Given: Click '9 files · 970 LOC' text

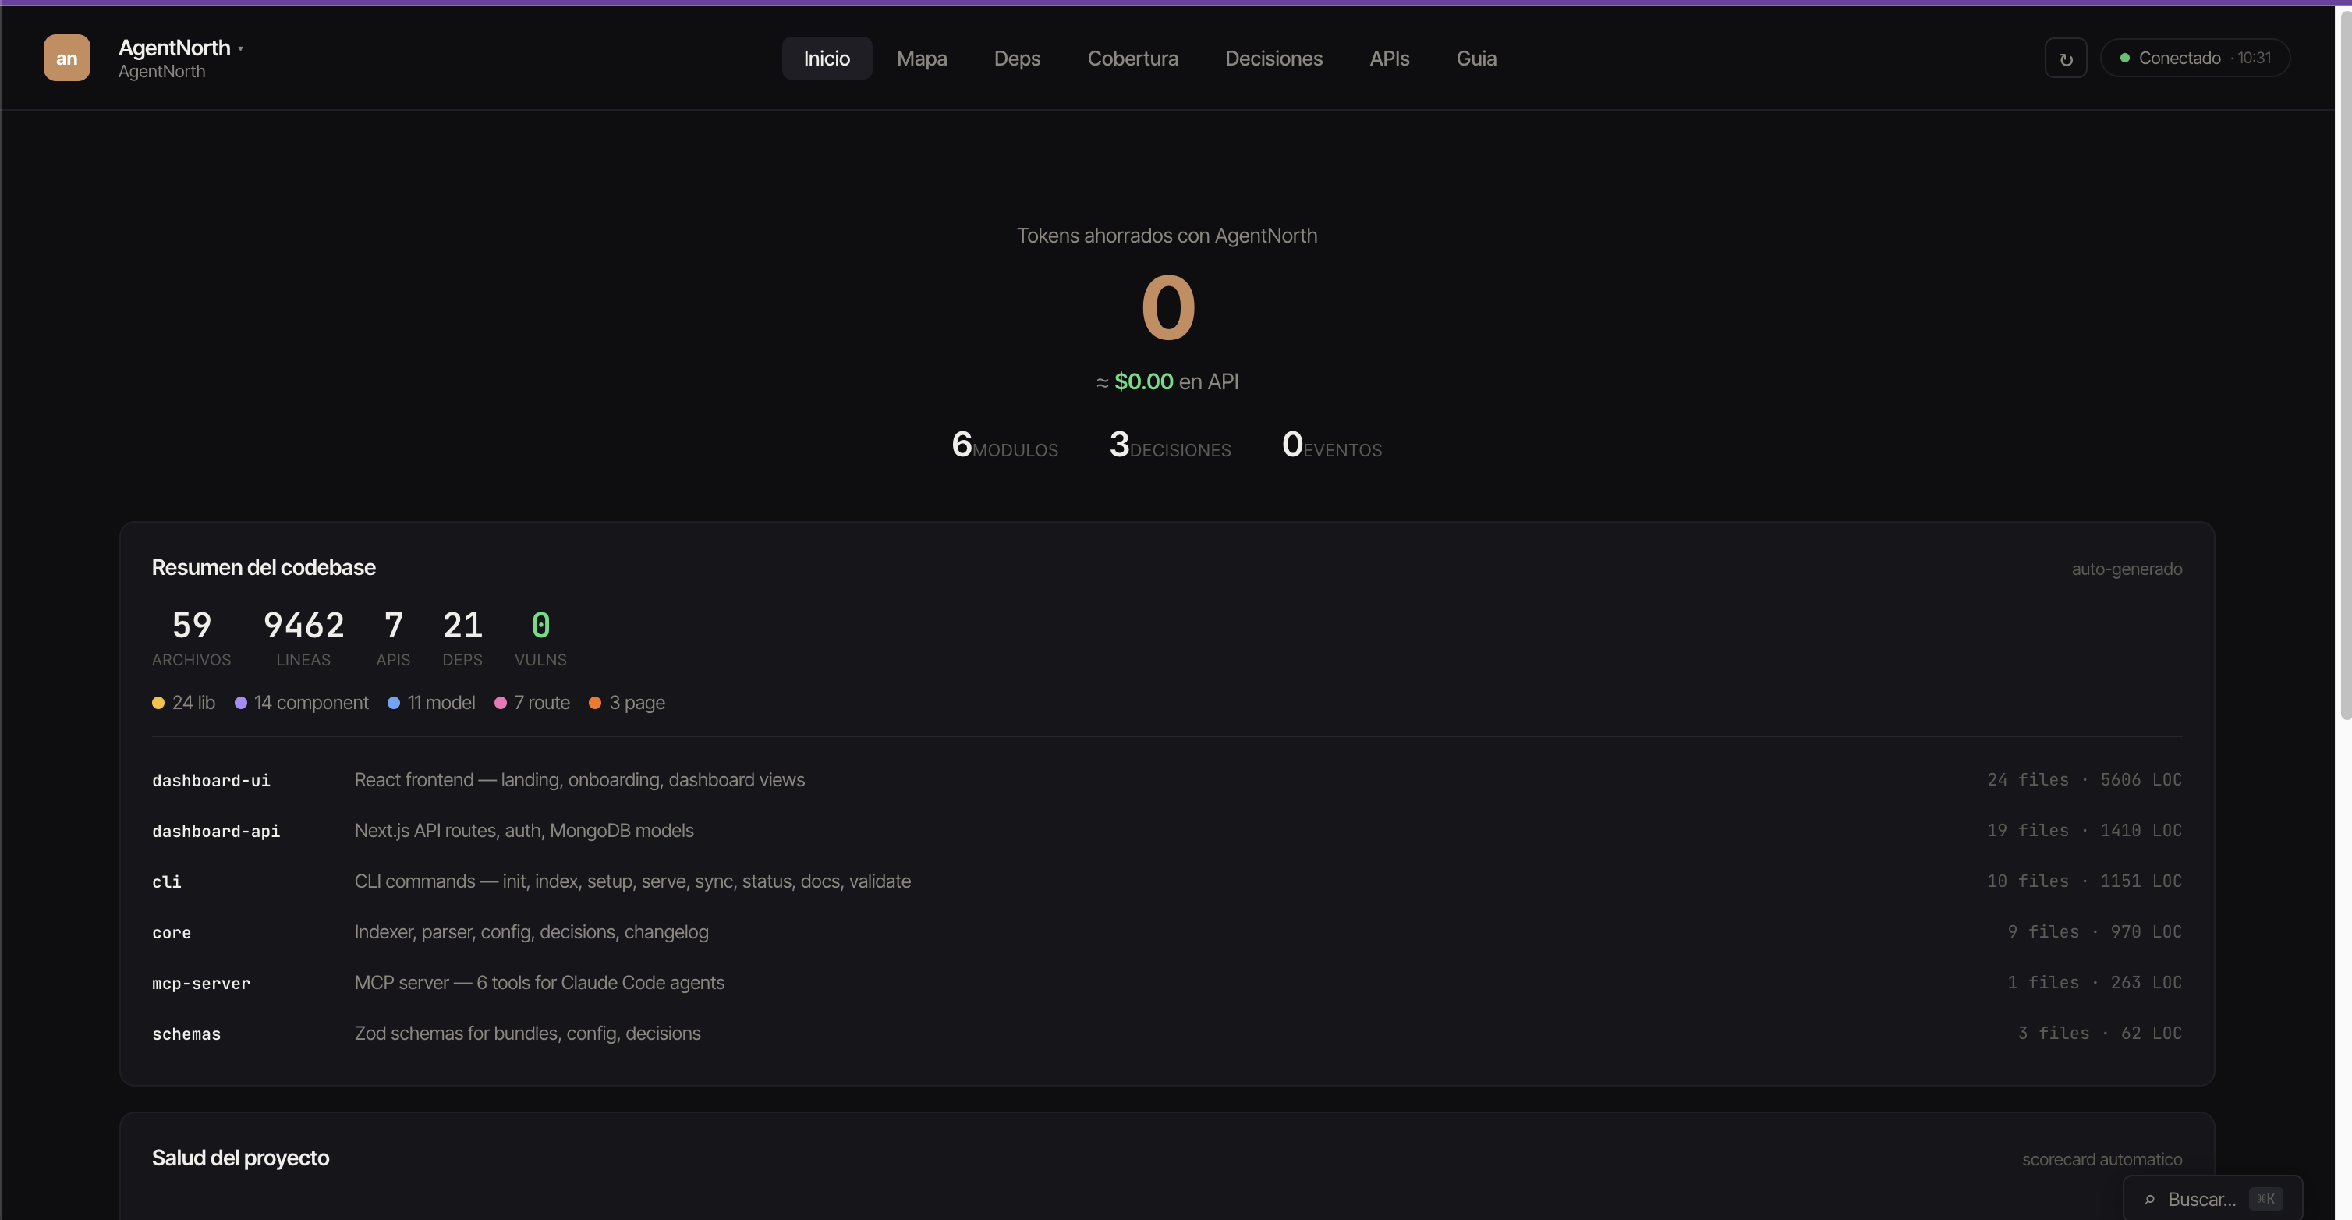Looking at the screenshot, I should tap(2095, 932).
